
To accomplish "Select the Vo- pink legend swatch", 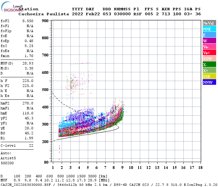I will tap(209, 47).
